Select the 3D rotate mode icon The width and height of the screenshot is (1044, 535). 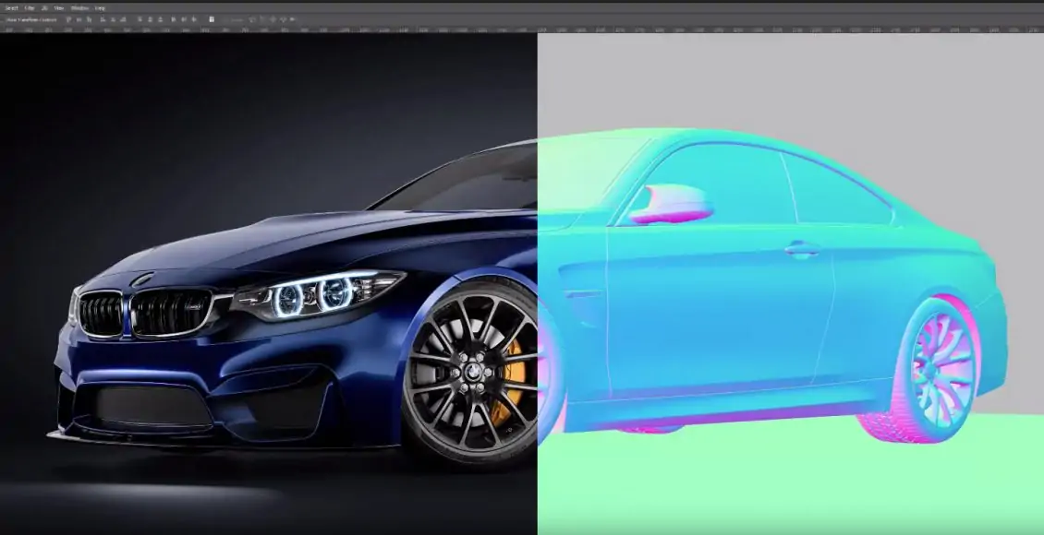(252, 18)
